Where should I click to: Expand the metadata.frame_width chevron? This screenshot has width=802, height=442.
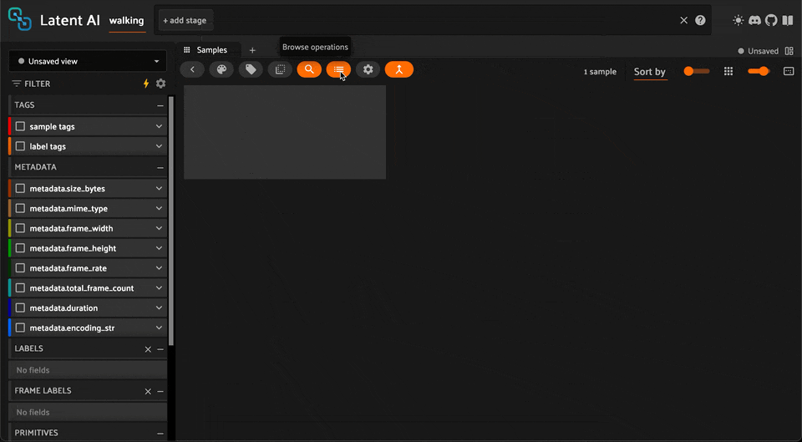click(x=159, y=228)
